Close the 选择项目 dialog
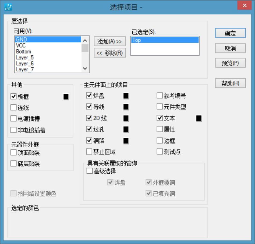Image resolution: width=255 pixels, height=244 pixels. point(245,5)
